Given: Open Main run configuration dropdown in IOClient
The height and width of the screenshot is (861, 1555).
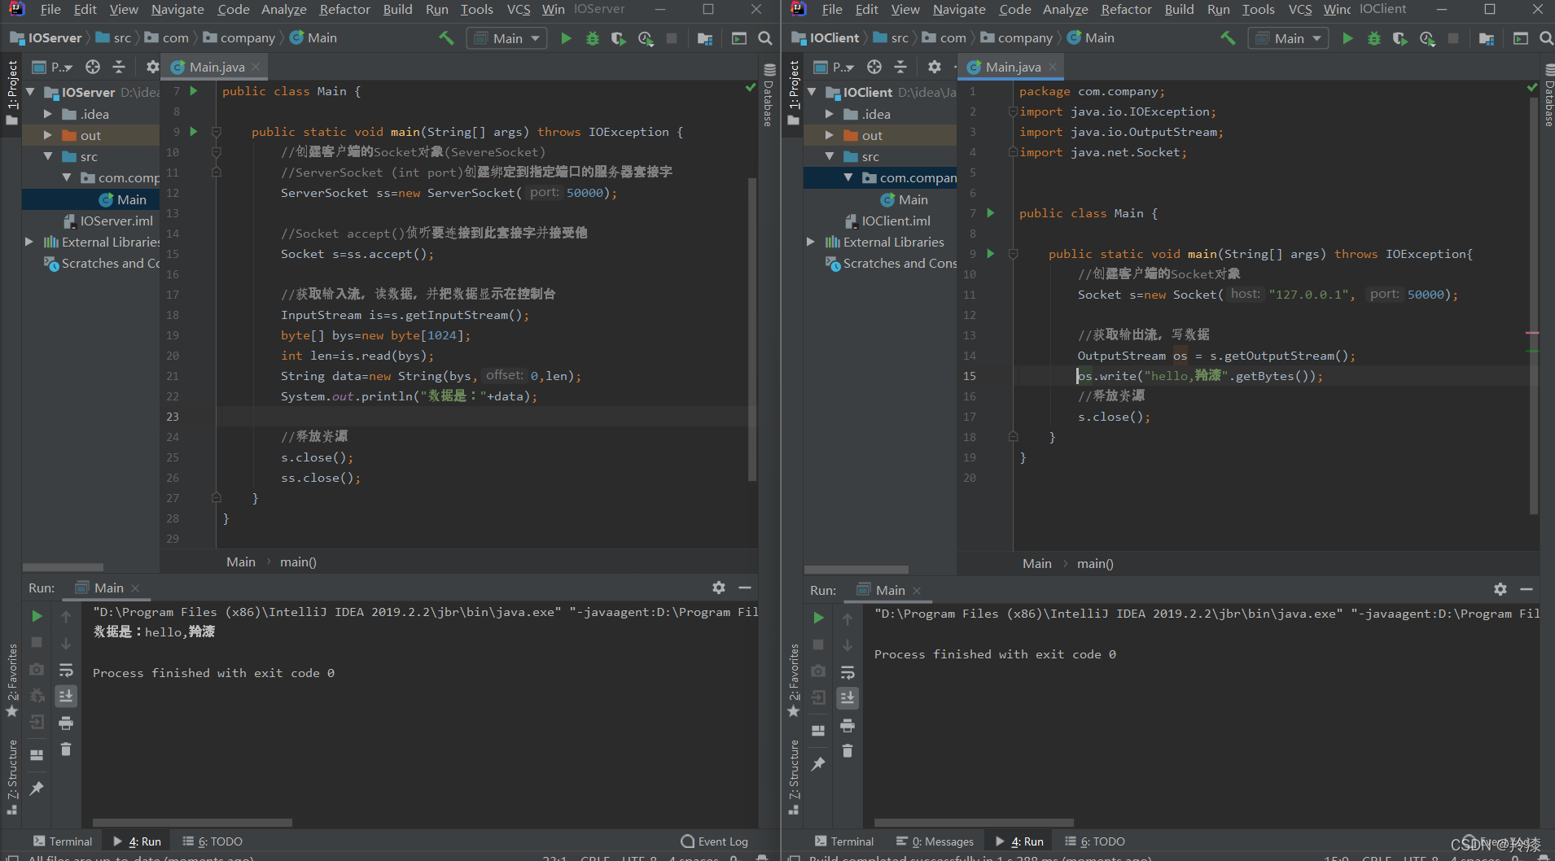Looking at the screenshot, I should 1288,38.
